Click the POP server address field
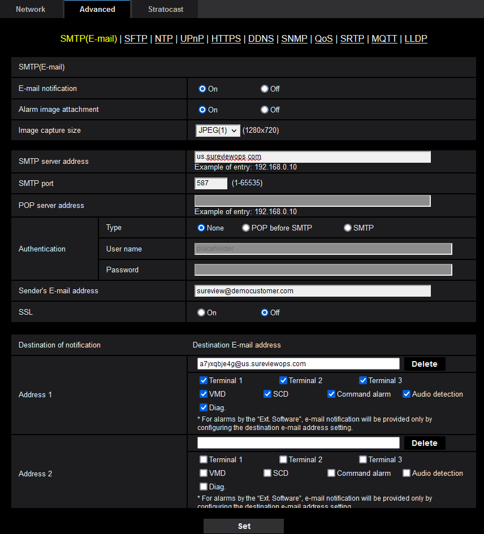This screenshot has width=484, height=534. click(313, 201)
